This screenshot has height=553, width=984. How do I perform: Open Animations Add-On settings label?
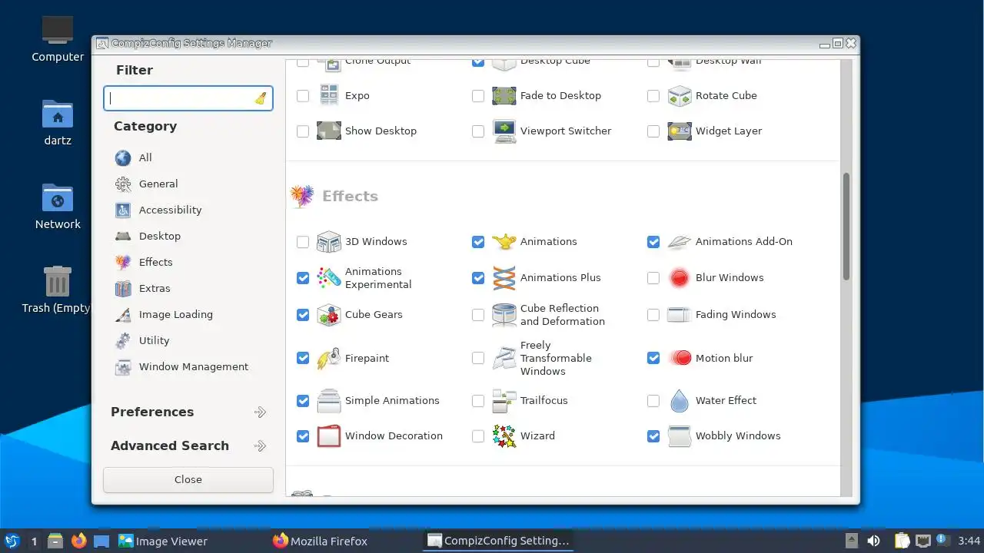[x=744, y=242]
